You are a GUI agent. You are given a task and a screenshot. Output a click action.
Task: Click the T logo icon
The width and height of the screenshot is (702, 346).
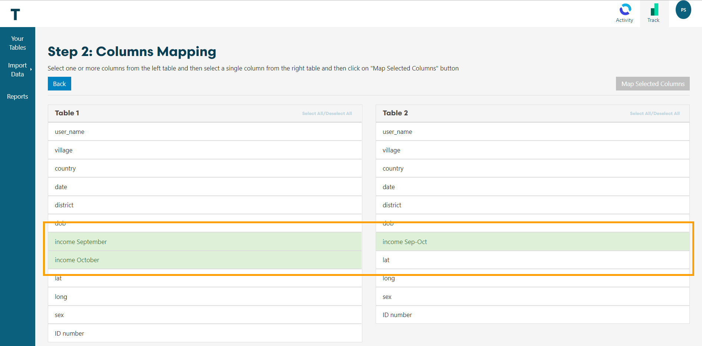click(15, 14)
